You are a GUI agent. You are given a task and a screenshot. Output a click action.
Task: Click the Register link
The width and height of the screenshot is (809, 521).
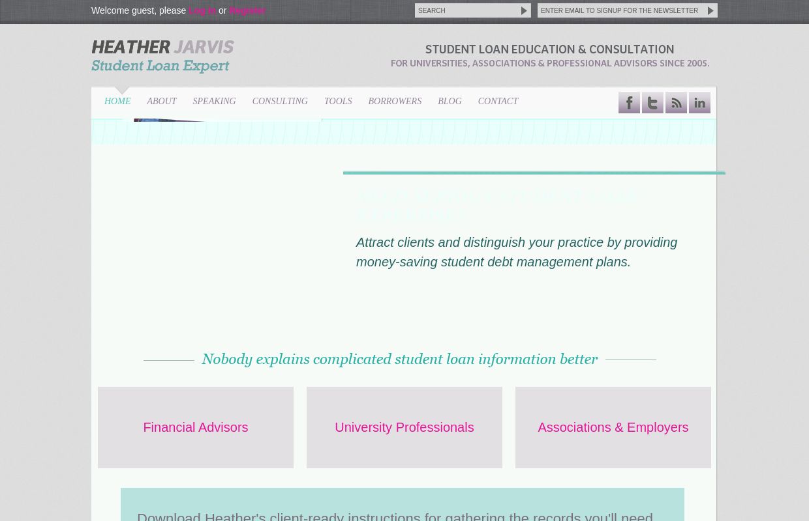click(x=247, y=10)
